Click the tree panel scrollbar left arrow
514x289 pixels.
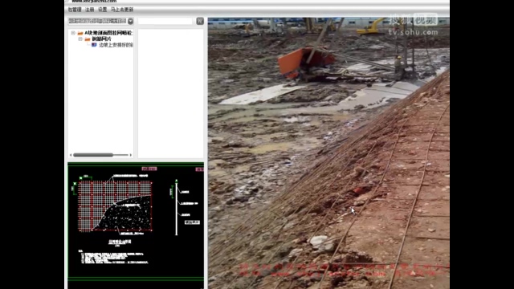pyautogui.click(x=71, y=155)
